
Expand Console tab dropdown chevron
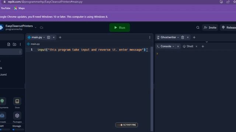click(173, 47)
